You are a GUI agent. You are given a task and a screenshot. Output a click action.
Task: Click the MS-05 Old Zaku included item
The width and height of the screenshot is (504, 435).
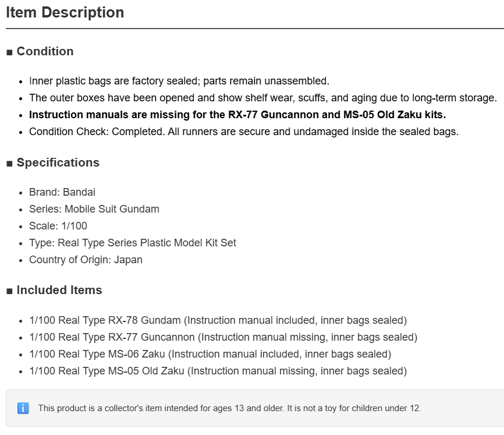pyautogui.click(x=218, y=371)
